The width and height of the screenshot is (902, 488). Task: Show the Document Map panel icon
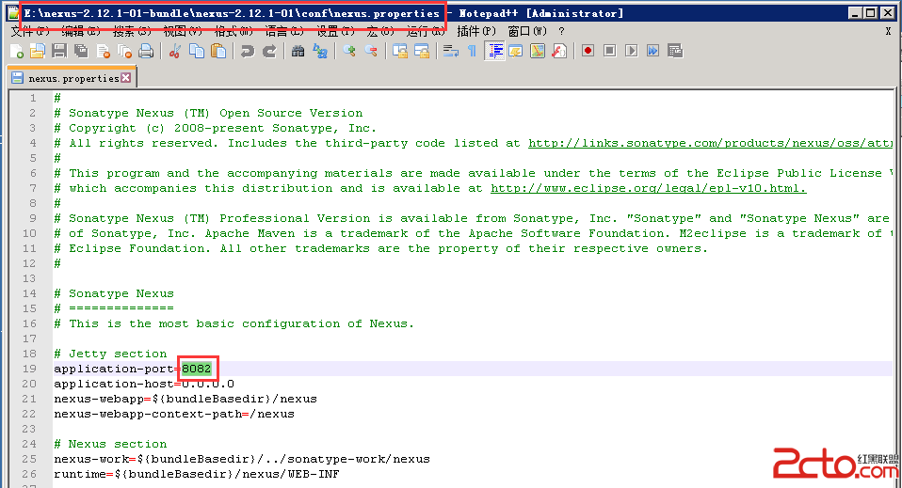pos(538,52)
